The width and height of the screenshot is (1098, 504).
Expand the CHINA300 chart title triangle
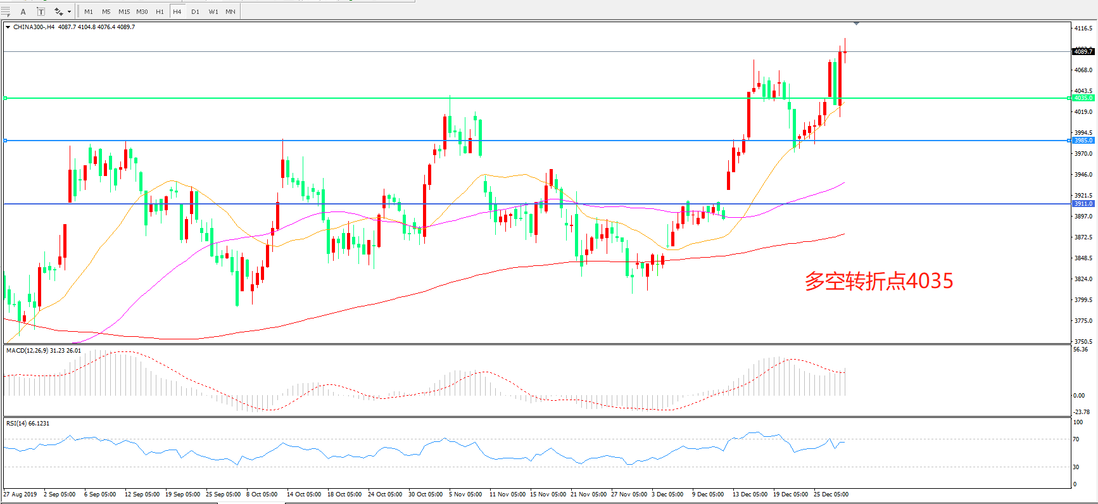tap(8, 27)
